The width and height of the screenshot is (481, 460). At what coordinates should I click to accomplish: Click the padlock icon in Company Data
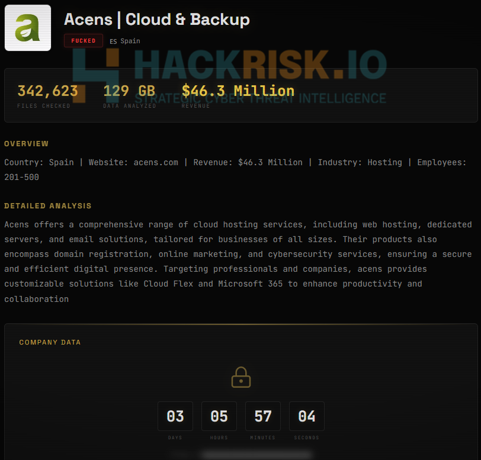coord(241,377)
